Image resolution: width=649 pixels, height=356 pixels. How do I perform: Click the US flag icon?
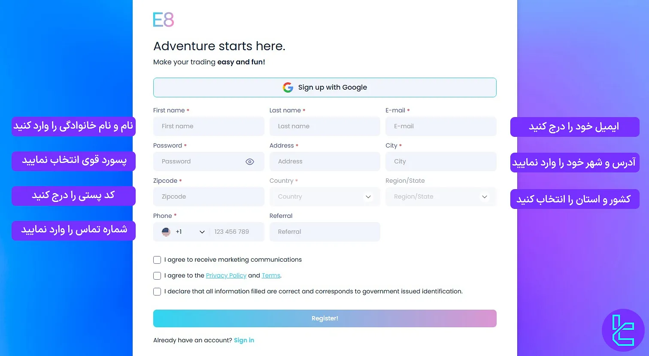[166, 232]
